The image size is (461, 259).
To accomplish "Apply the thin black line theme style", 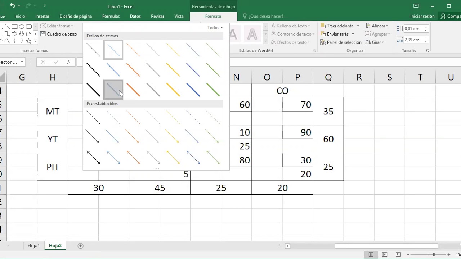I will (93, 50).
